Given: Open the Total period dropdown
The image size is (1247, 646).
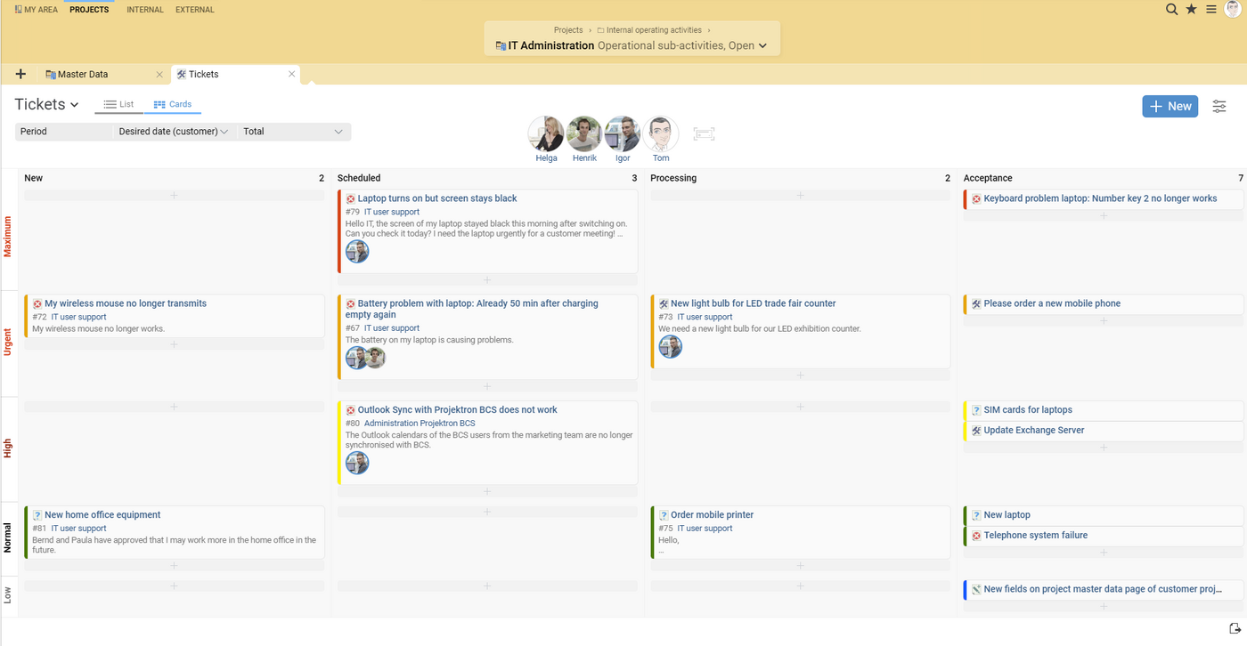Looking at the screenshot, I should pyautogui.click(x=293, y=132).
